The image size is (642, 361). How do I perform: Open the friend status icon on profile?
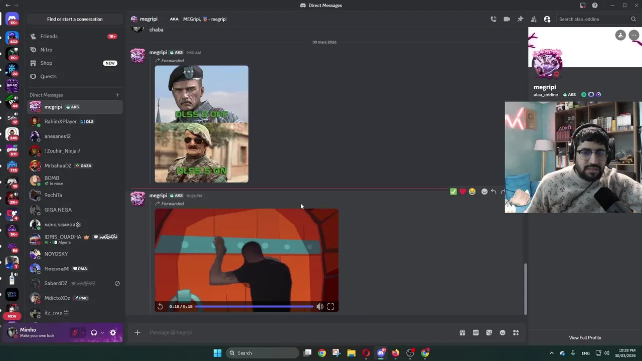pos(620,35)
